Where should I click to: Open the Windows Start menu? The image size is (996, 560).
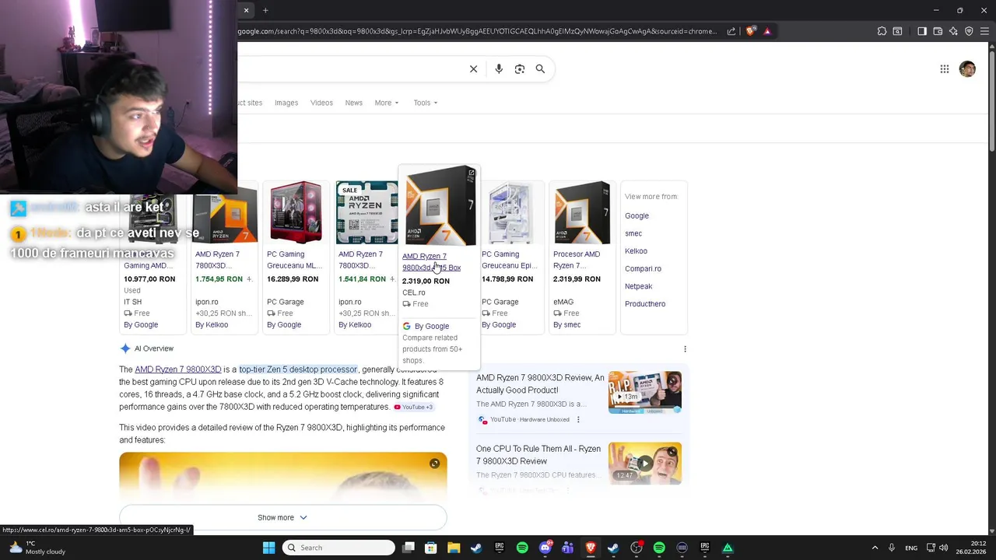[x=268, y=548]
